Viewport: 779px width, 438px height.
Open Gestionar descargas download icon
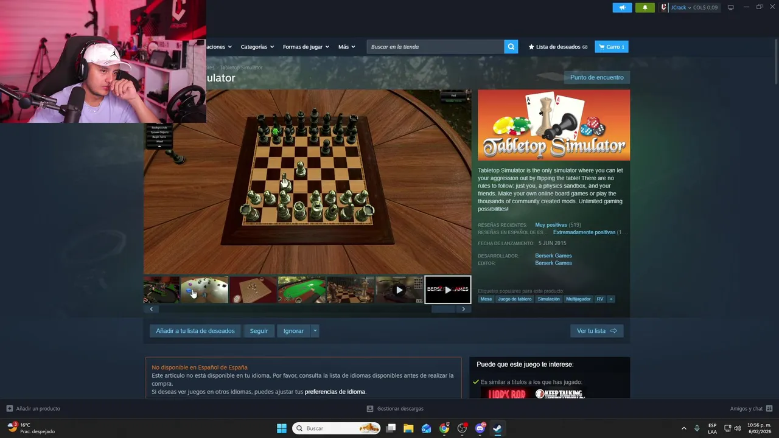(369, 408)
